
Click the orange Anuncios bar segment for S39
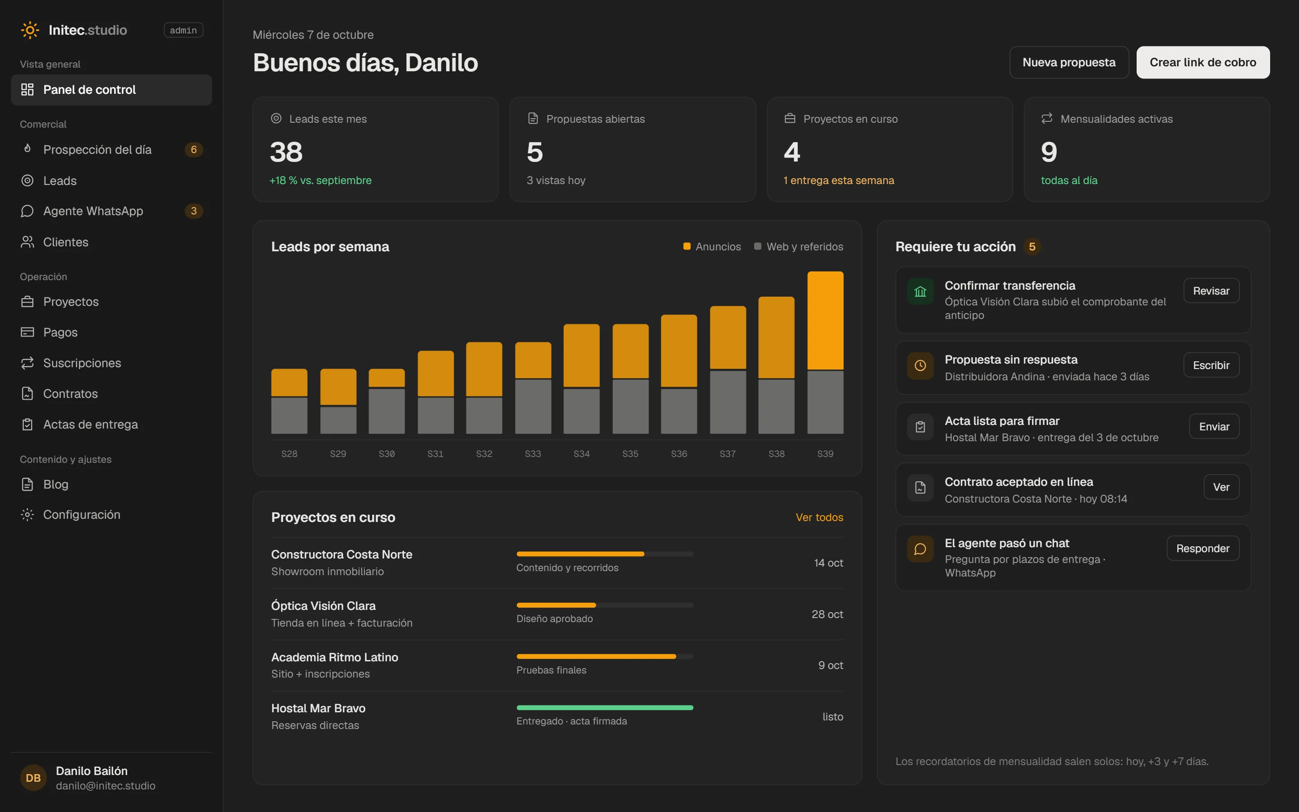825,321
